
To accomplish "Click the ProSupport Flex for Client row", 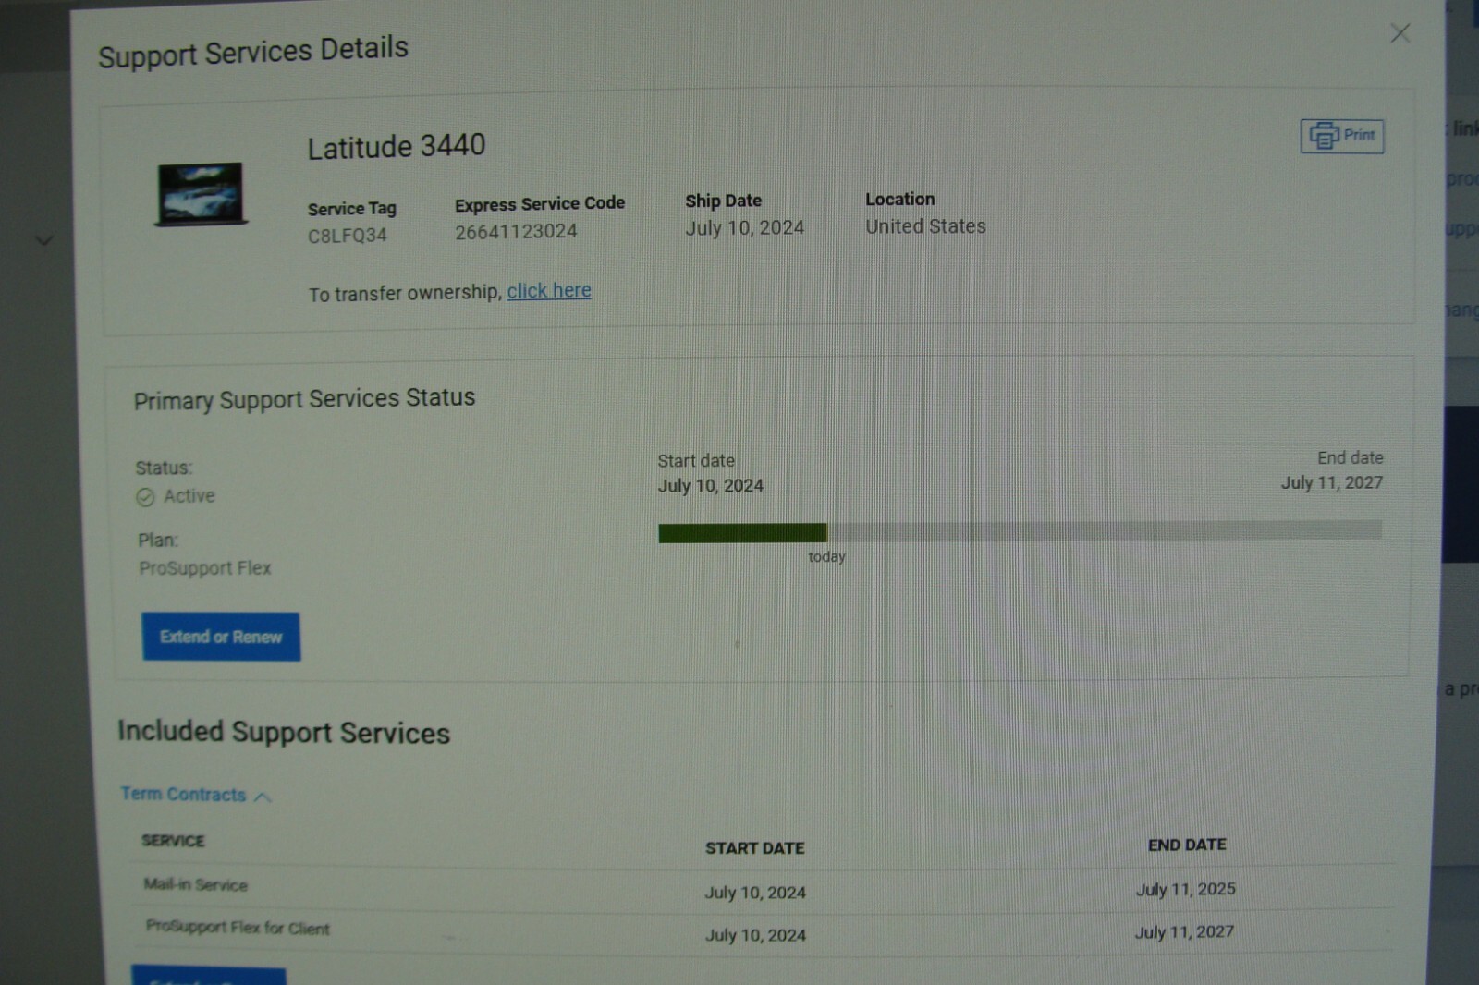I will pos(763,932).
